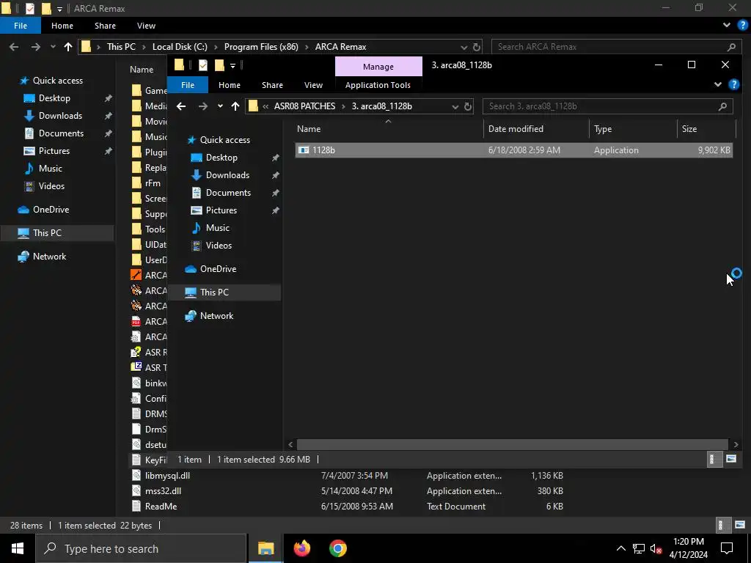751x563 pixels.
Task: Open Videos in front window sidebar
Action: 219,246
